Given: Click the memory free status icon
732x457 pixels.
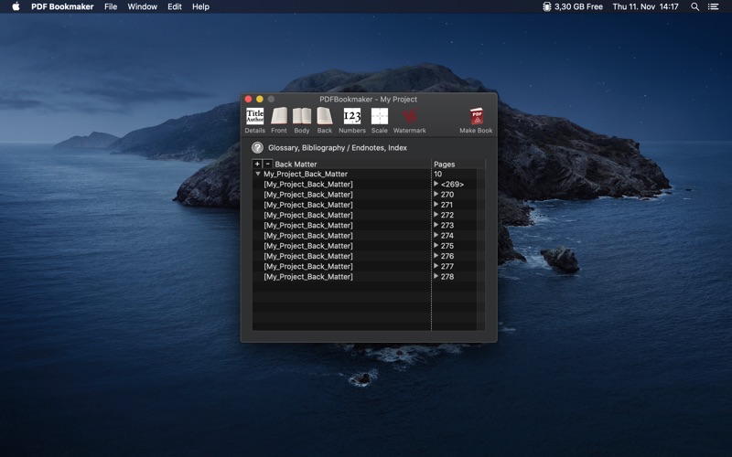Looking at the screenshot, I should point(546,6).
